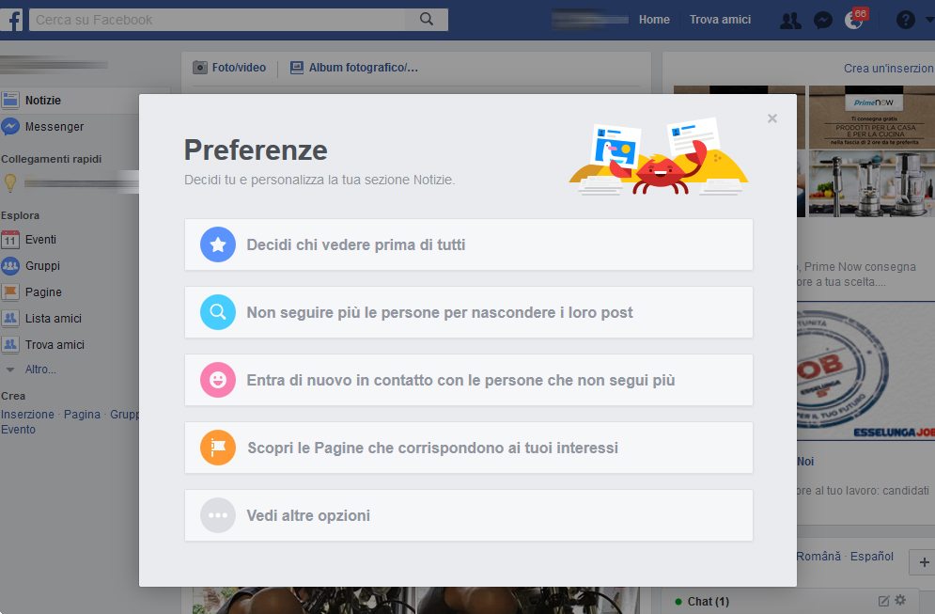Click the Facebook logo icon
This screenshot has height=614, width=935.
point(12,20)
